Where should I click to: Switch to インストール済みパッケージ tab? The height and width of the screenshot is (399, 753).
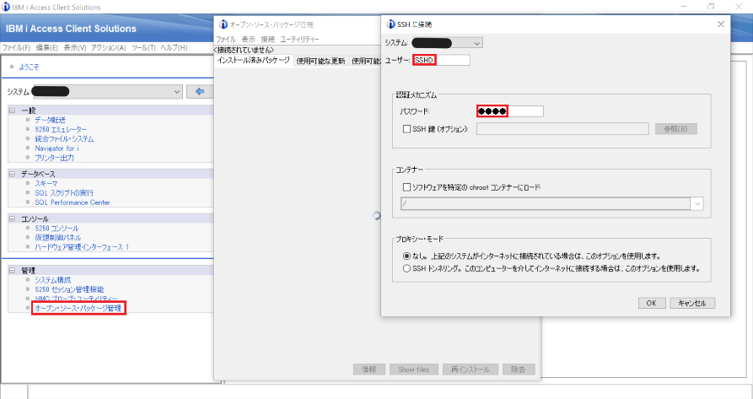[x=254, y=61]
